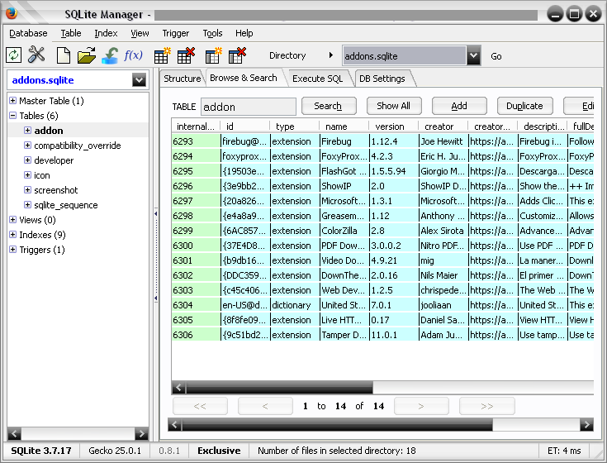The height and width of the screenshot is (463, 607).
Task: Open the f(x) user-defined functions icon
Action: point(133,55)
